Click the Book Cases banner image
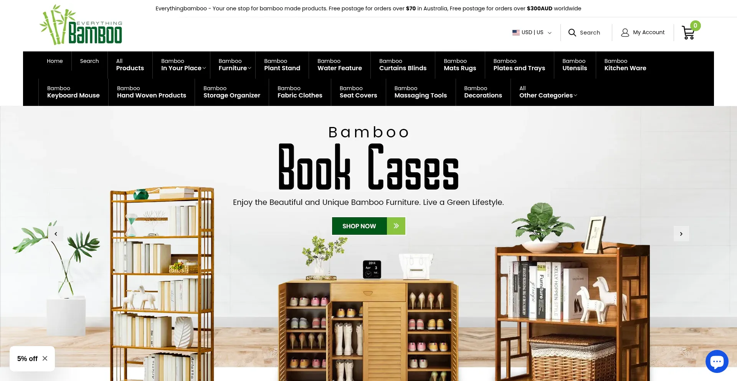737x381 pixels. click(x=368, y=244)
